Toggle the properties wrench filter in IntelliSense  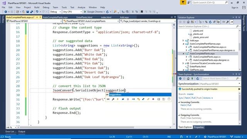(x=113, y=99)
